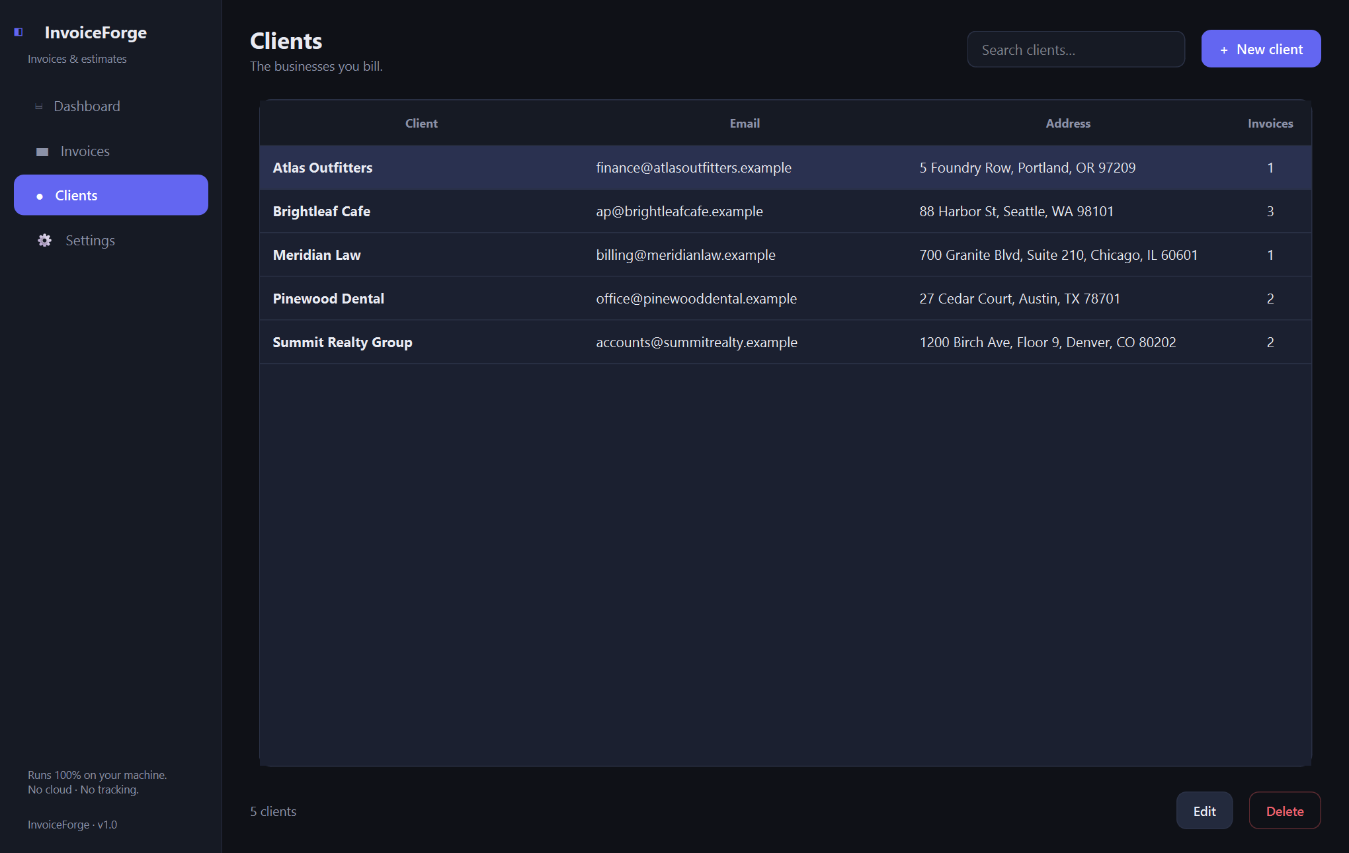The image size is (1349, 853).
Task: Click the 5 clients count label
Action: [x=273, y=811]
